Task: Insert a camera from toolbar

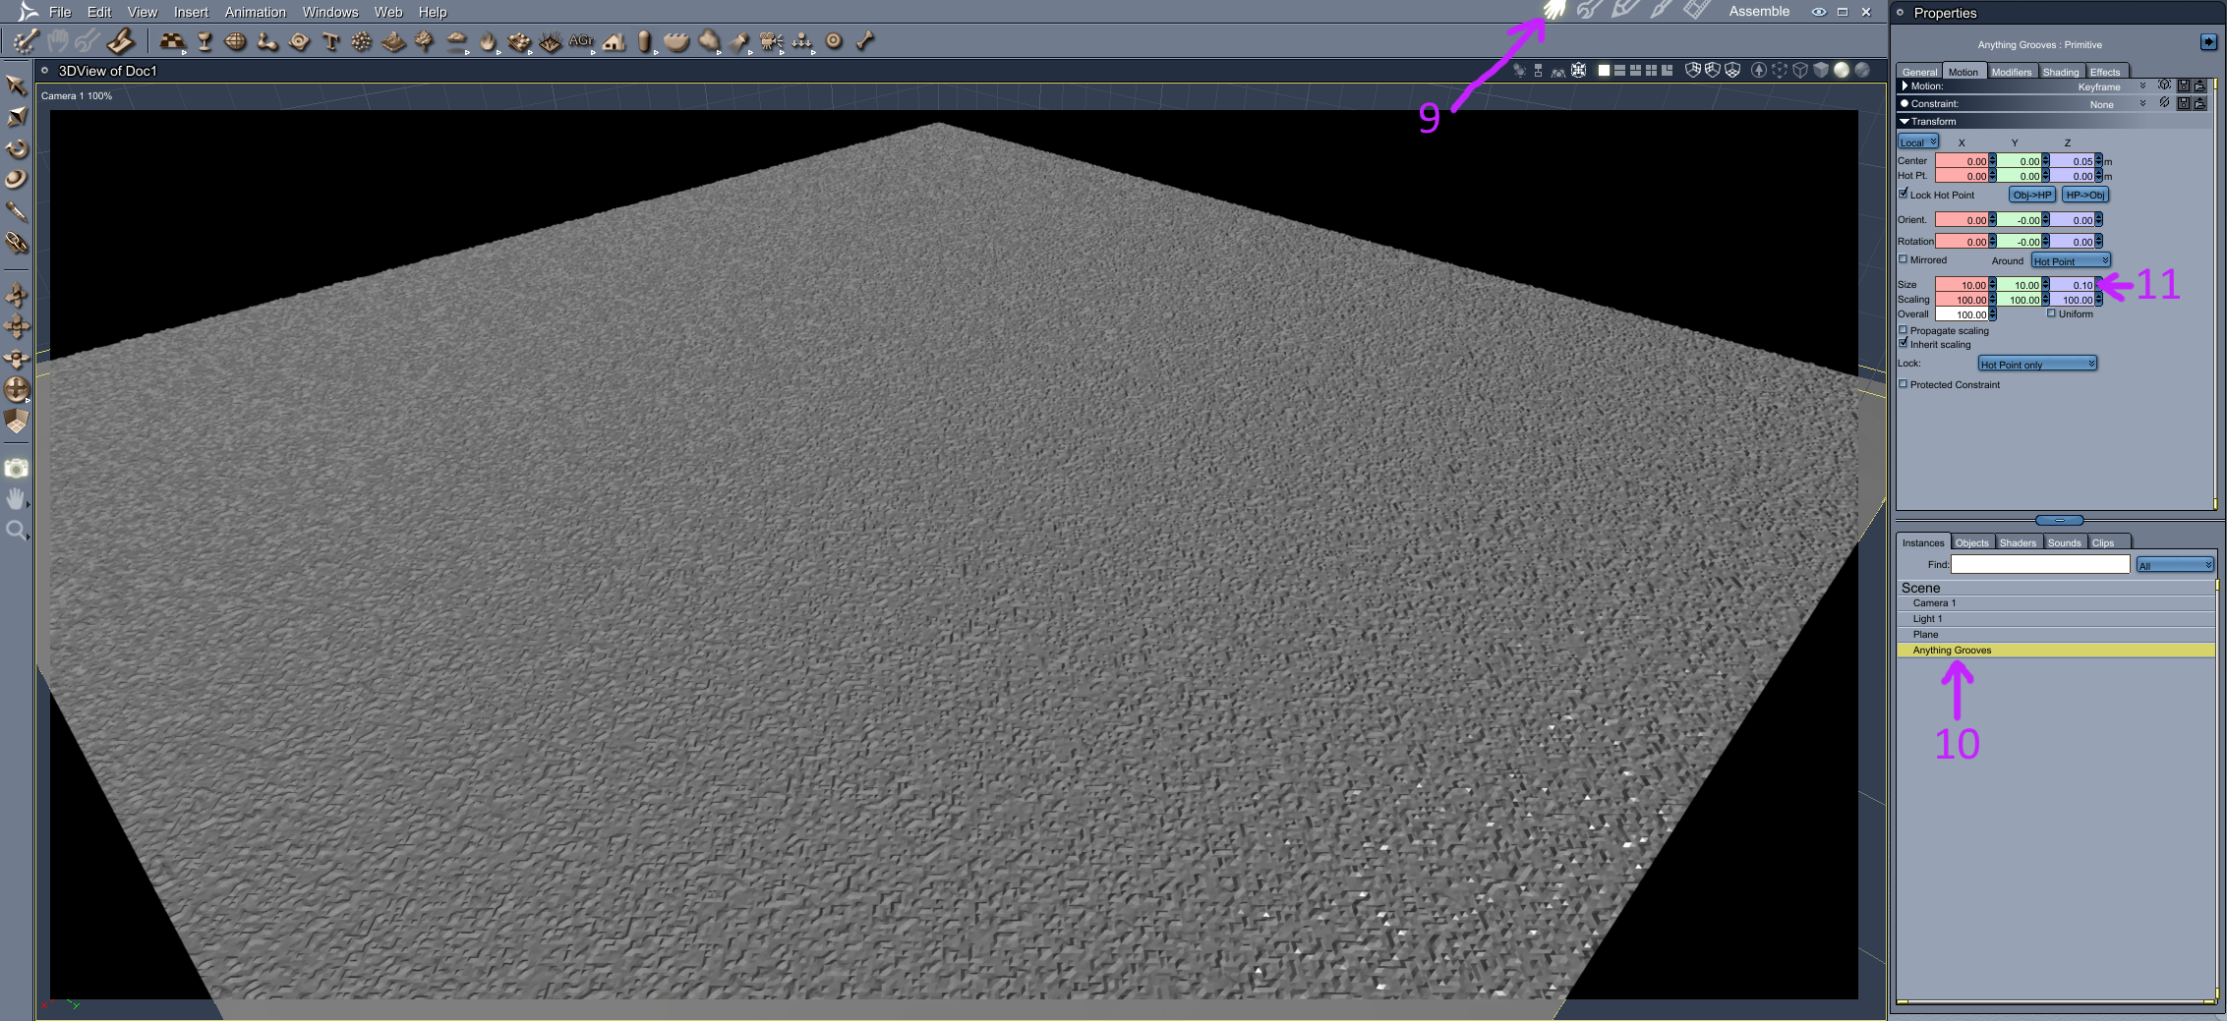Action: (x=772, y=41)
